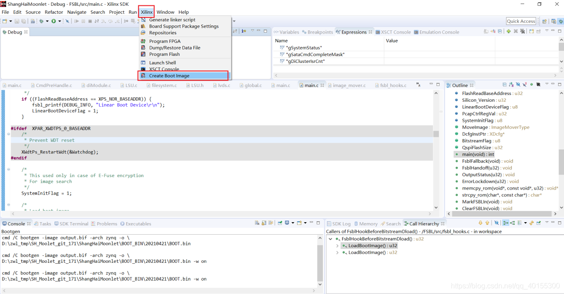This screenshot has height=294, width=564.
Task: Open the Run button dropdown arrow
Action: coord(59,21)
